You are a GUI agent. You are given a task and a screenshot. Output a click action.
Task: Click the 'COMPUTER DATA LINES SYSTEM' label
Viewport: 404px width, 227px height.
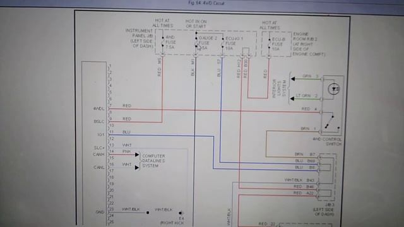tap(153, 161)
